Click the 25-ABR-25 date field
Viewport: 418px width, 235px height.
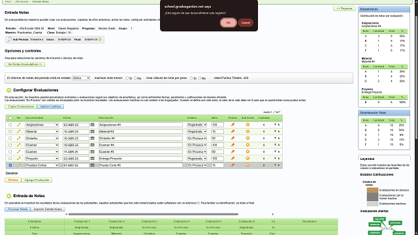pos(76,159)
